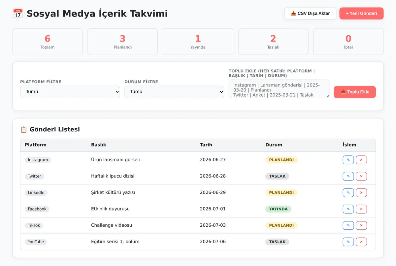Select the Planlandı stat card
396x266 pixels.
[x=123, y=42]
